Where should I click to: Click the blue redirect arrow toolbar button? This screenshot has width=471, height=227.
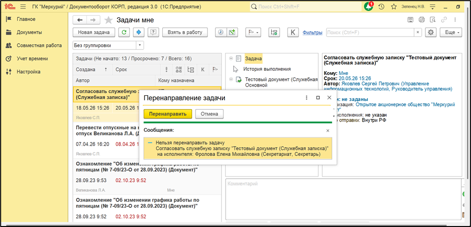139,32
